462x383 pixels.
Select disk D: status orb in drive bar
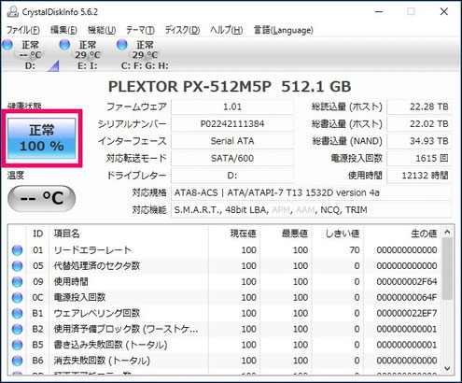click(x=7, y=45)
